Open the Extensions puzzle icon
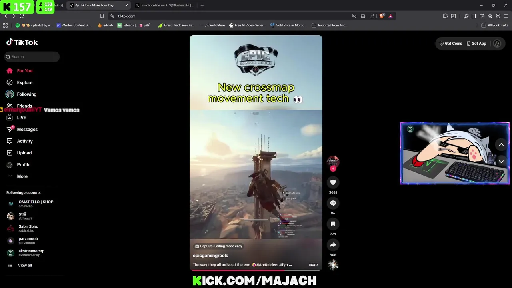 [x=445, y=16]
